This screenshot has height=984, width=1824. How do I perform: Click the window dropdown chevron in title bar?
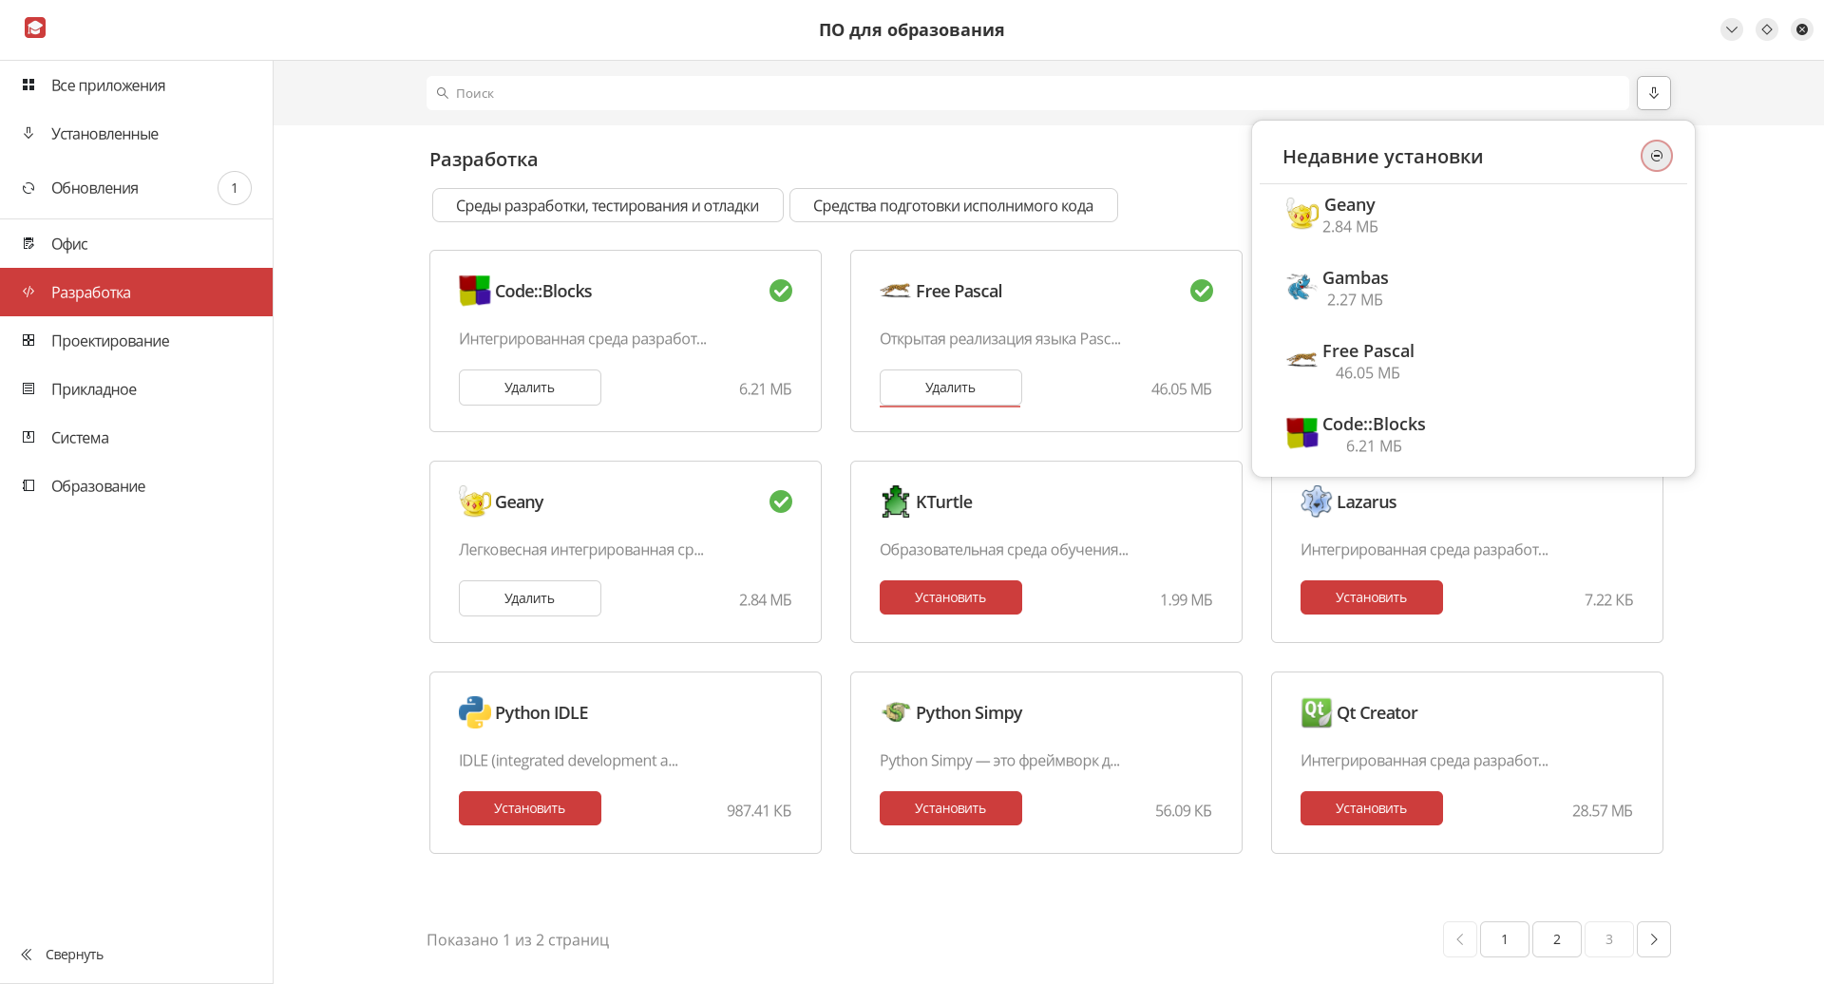point(1732,29)
